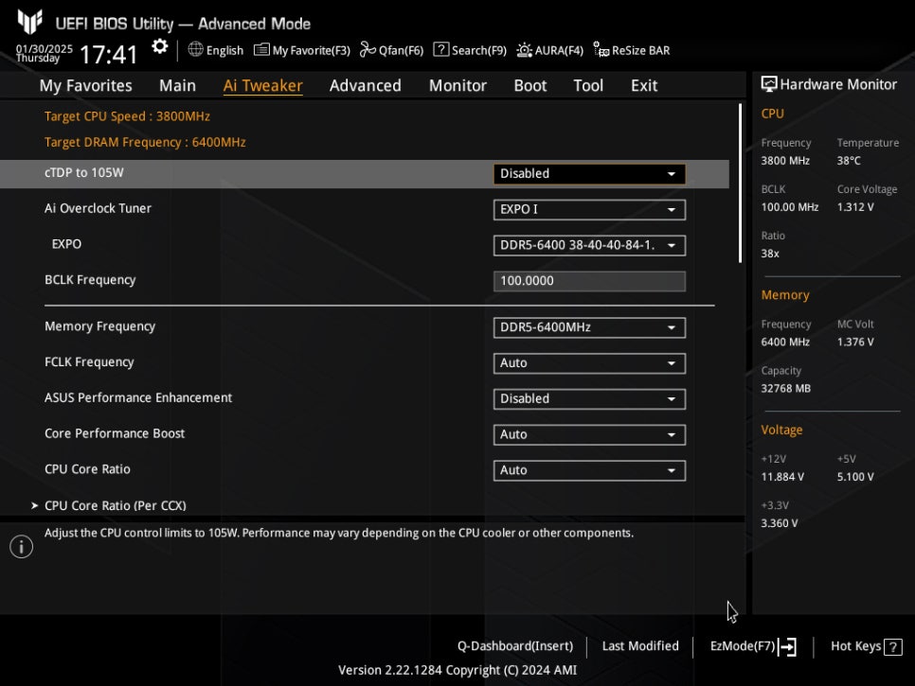Click the Hardware Monitor display icon

pyautogui.click(x=769, y=84)
